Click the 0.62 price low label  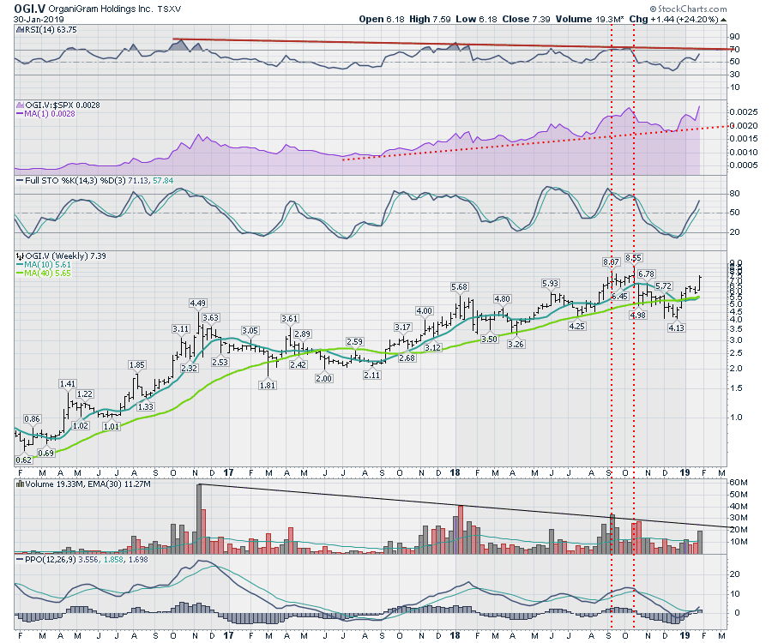pyautogui.click(x=24, y=460)
